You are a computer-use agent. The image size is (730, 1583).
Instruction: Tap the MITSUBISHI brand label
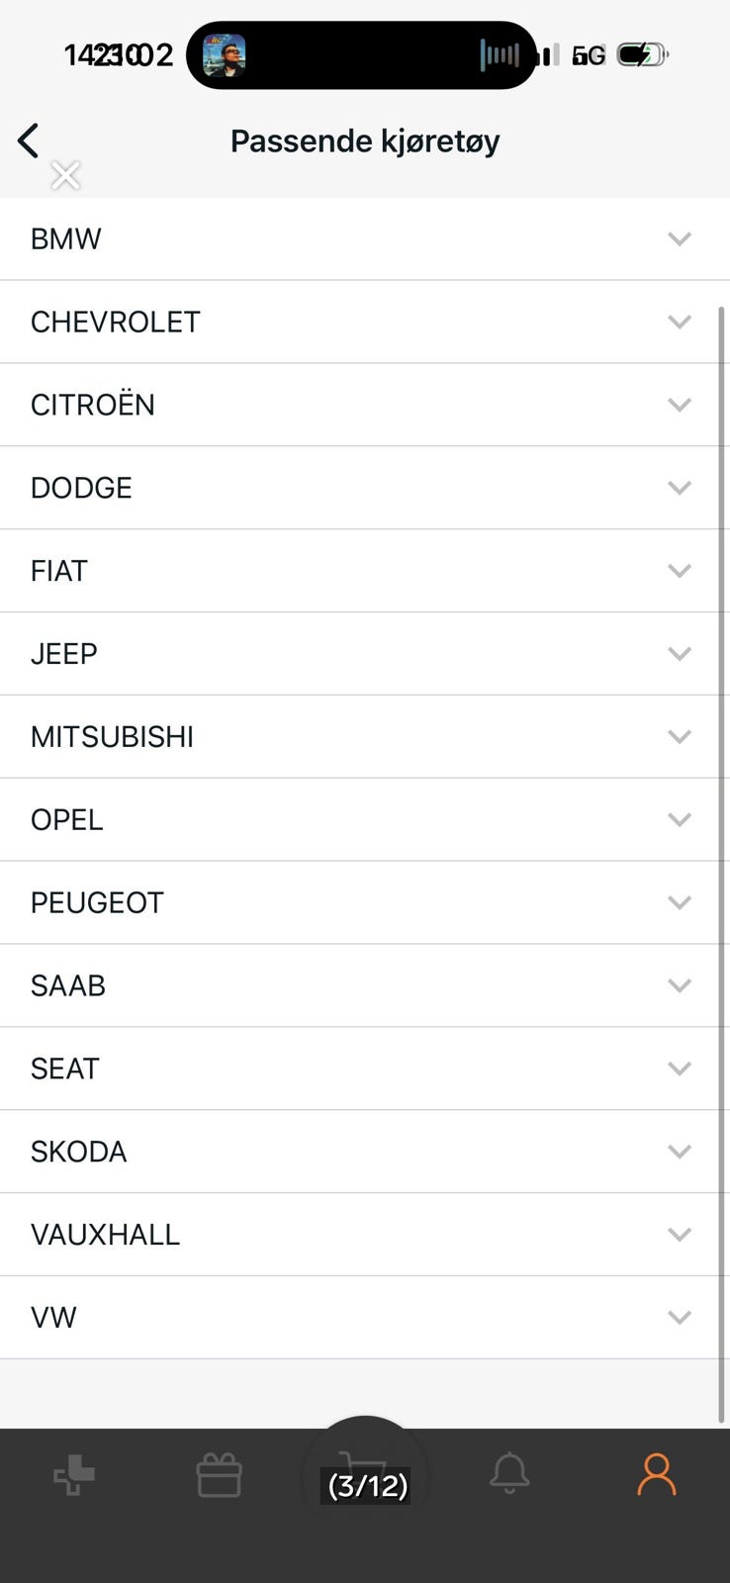pyautogui.click(x=112, y=737)
